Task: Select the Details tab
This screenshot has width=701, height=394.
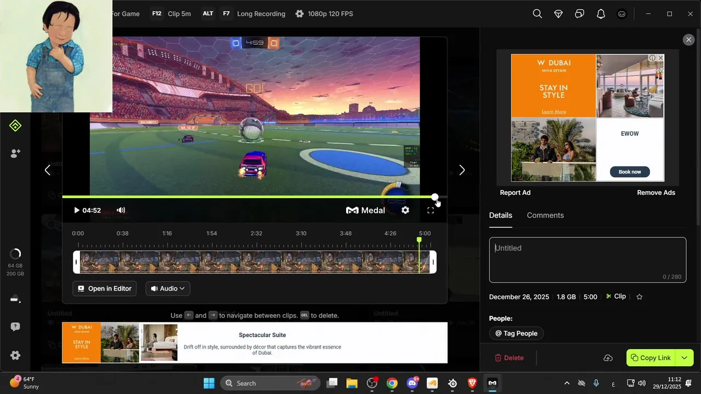Action: [501, 215]
